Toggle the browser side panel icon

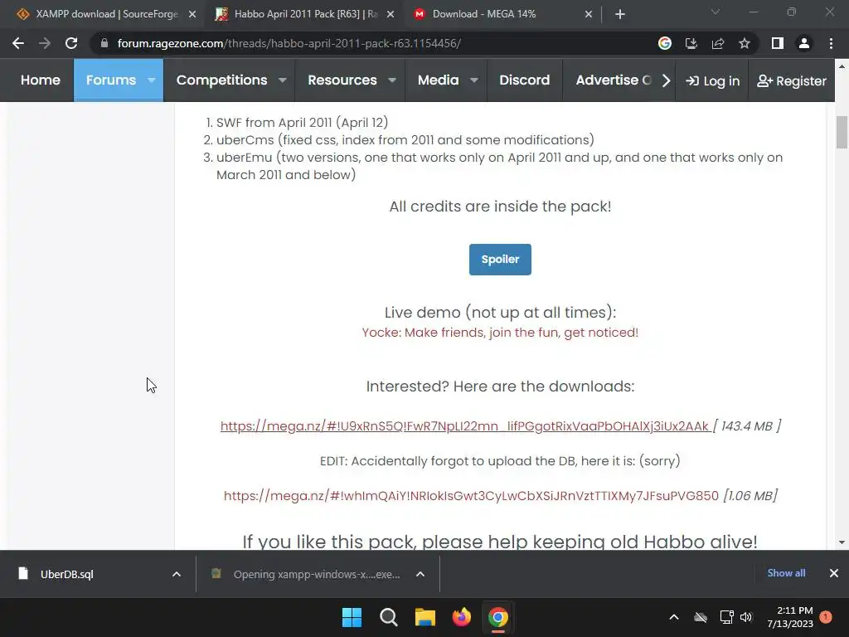point(778,43)
